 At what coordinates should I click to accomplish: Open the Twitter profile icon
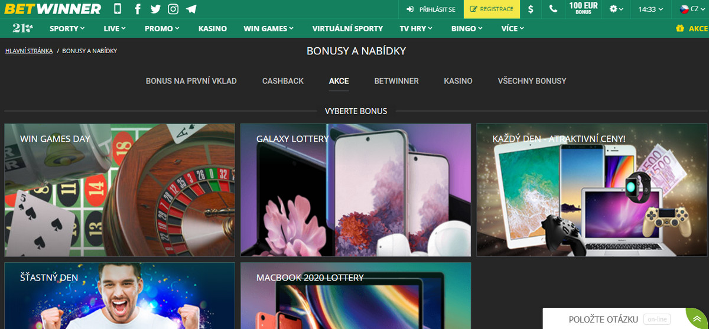click(155, 9)
